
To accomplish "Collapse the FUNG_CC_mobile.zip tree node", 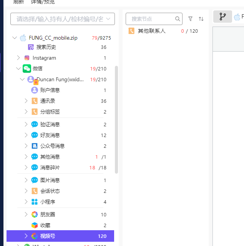I will [15, 38].
